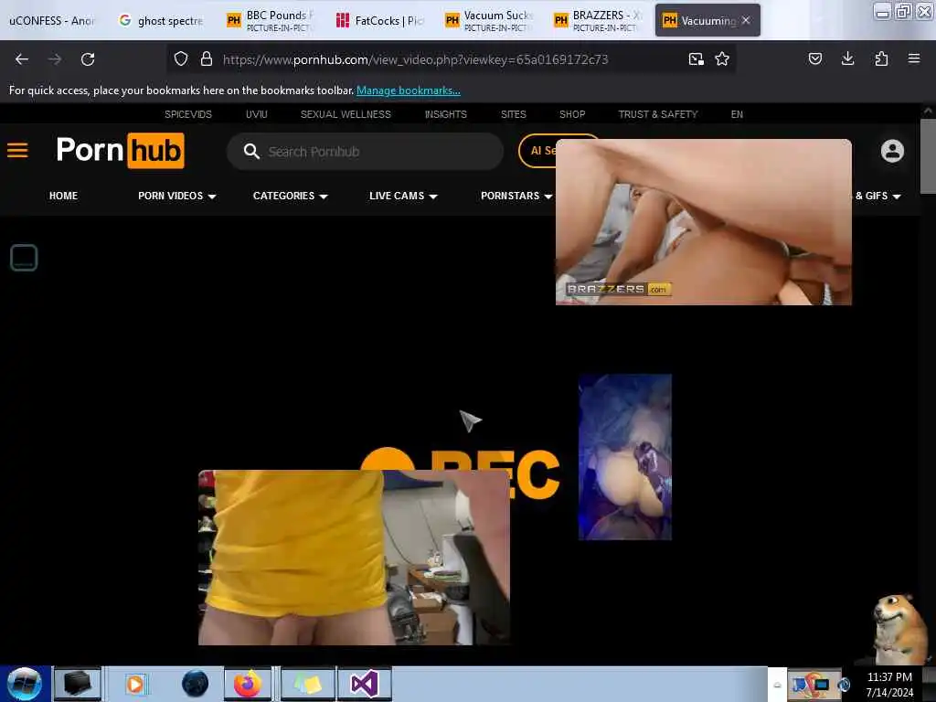Click the address bar icon beside the star
This screenshot has width=936, height=702.
696,59
